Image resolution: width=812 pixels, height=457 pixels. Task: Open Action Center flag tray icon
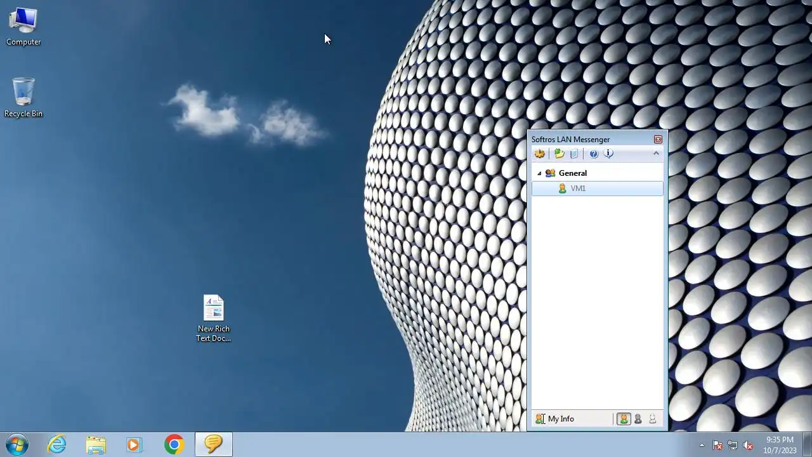717,445
